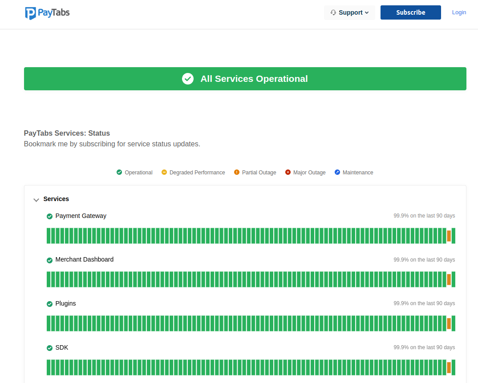478x383 pixels.
Task: Click the Operational green check legend icon
Action: (119, 172)
